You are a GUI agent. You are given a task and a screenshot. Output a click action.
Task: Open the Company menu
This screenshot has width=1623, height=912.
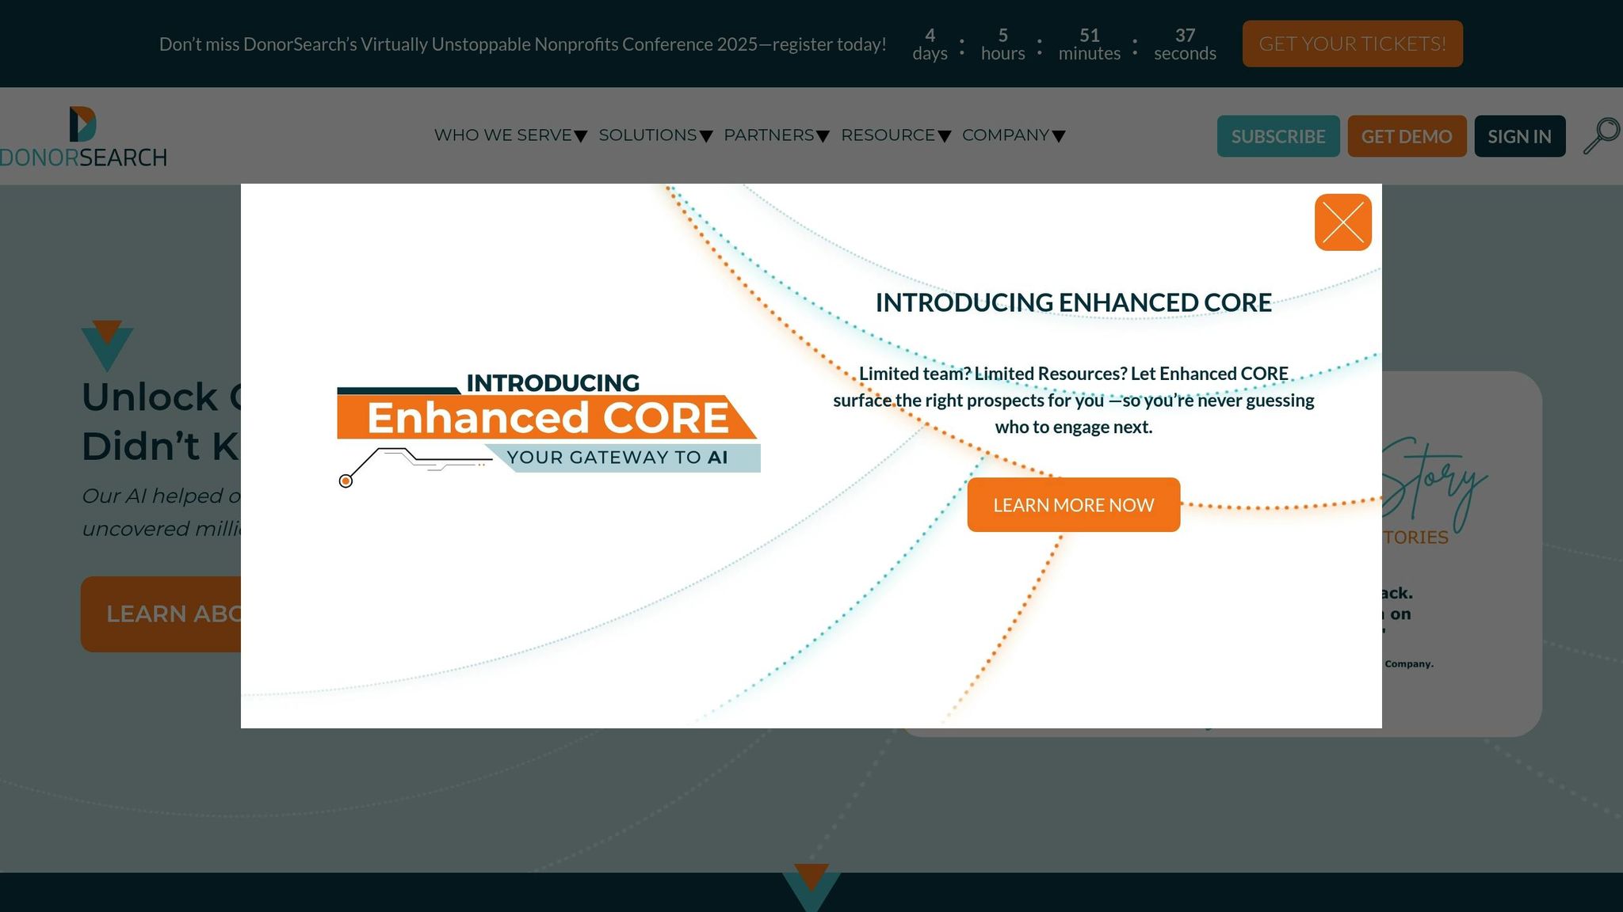[x=1005, y=135]
